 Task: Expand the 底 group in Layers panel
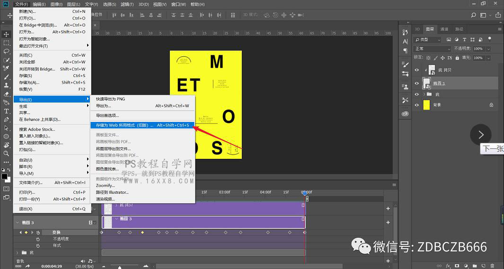pyautogui.click(x=424, y=95)
